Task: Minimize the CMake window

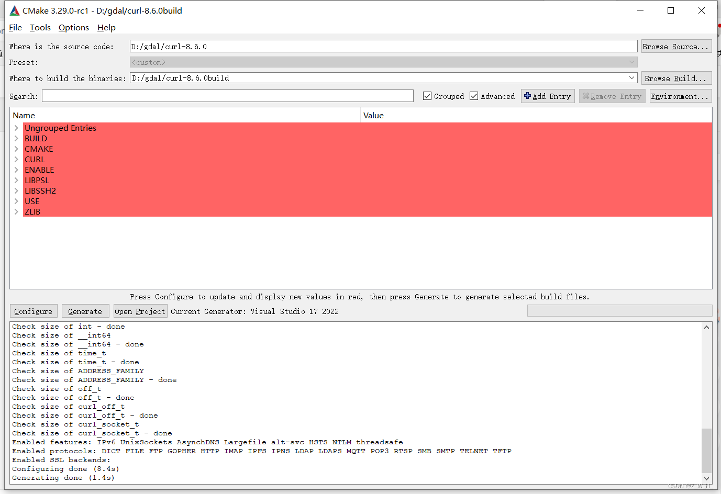Action: click(640, 10)
